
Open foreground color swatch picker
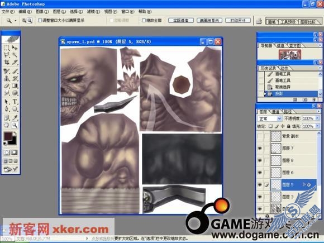(8, 136)
